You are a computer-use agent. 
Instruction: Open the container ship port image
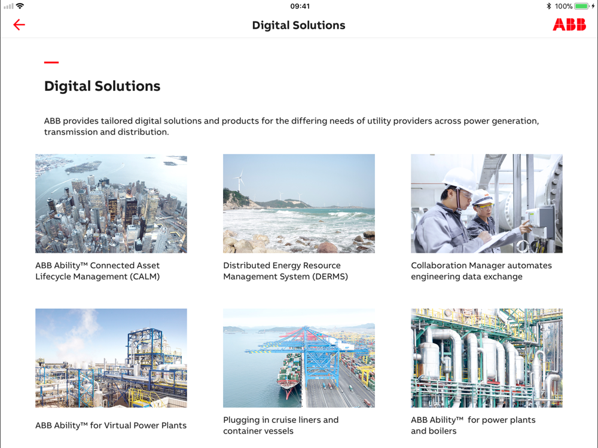pyautogui.click(x=299, y=358)
